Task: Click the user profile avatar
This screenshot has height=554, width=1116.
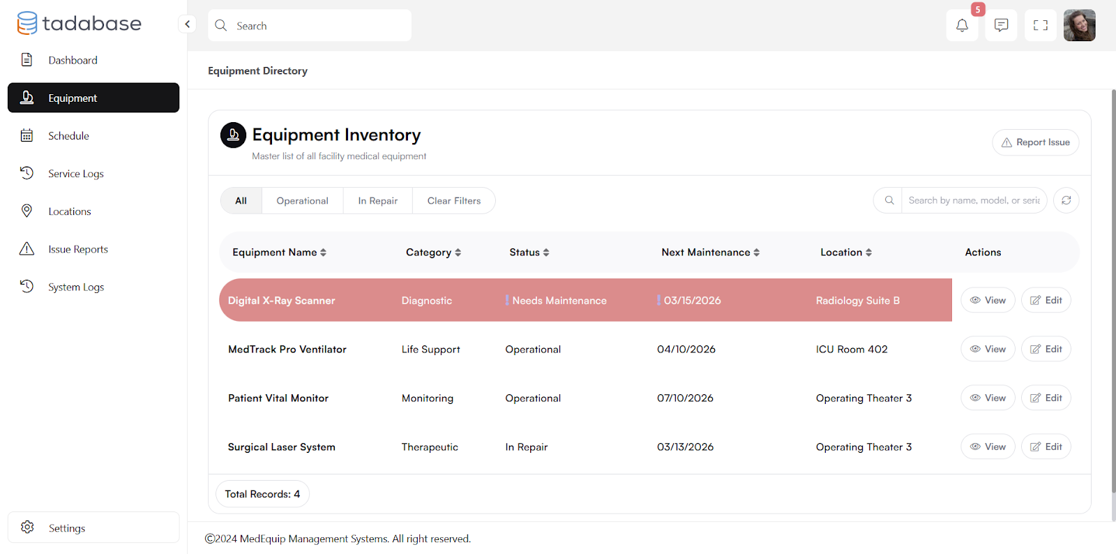Action: click(x=1079, y=26)
